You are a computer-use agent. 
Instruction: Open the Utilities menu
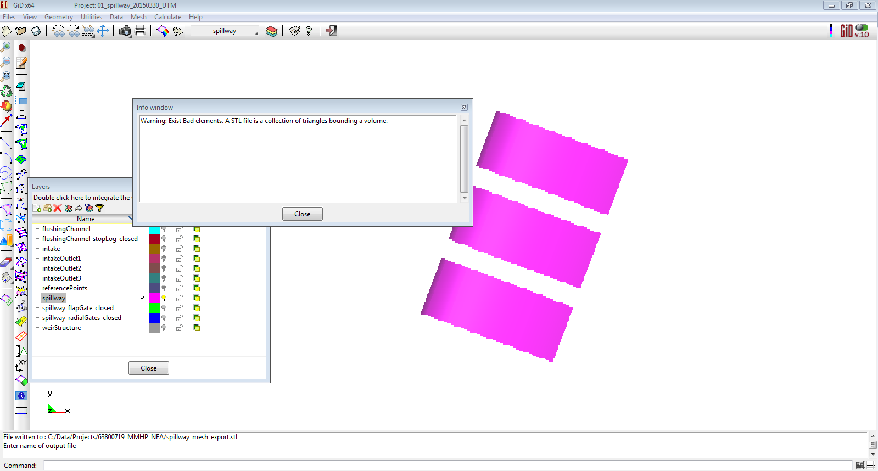click(x=91, y=17)
